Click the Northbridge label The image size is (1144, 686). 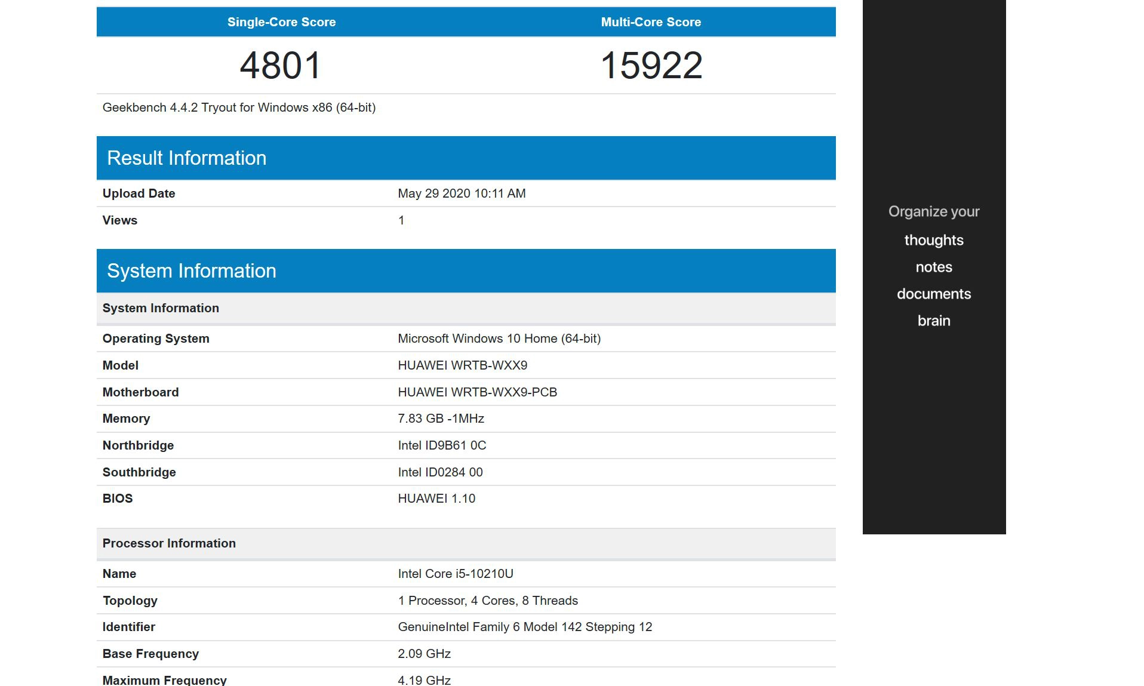pyautogui.click(x=138, y=445)
